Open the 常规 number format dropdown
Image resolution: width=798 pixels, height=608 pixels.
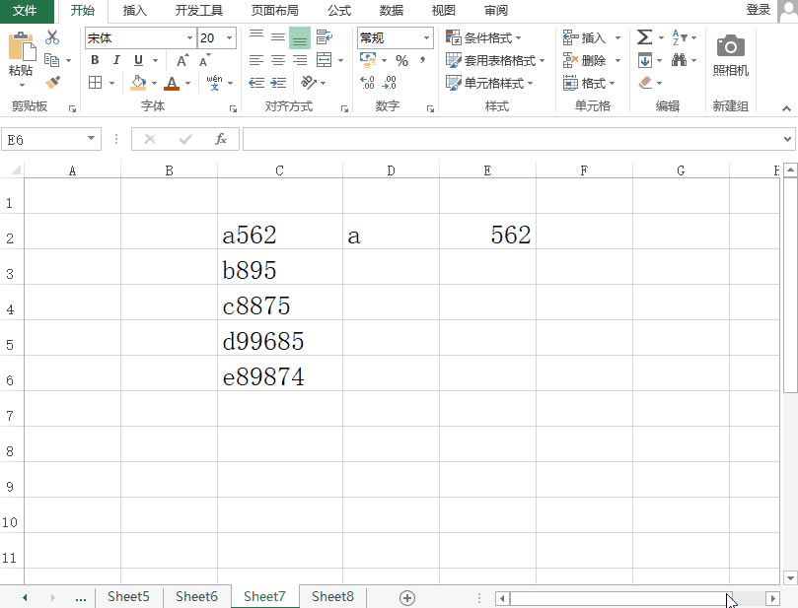pos(427,37)
